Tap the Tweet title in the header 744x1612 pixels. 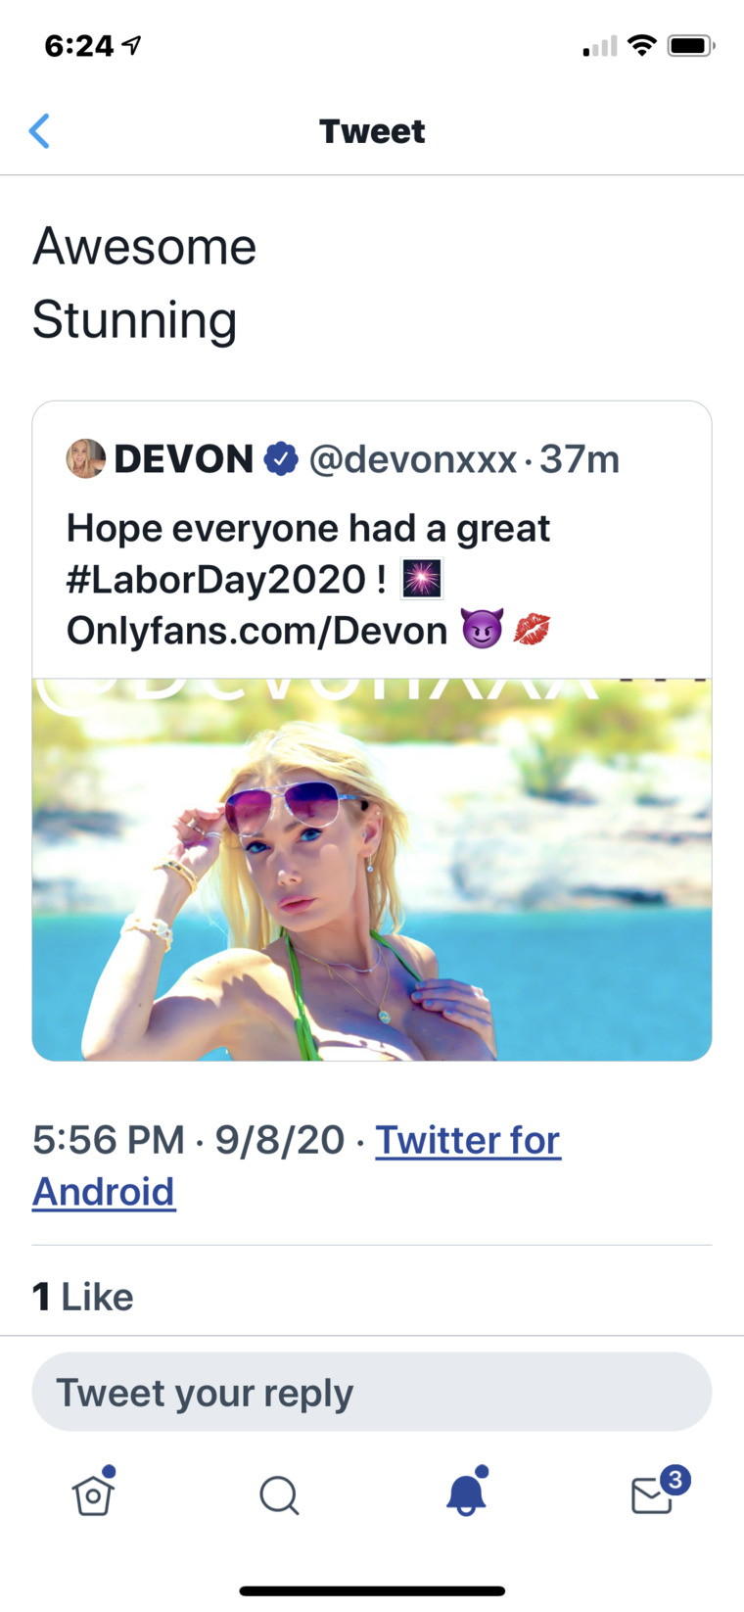pos(372,130)
